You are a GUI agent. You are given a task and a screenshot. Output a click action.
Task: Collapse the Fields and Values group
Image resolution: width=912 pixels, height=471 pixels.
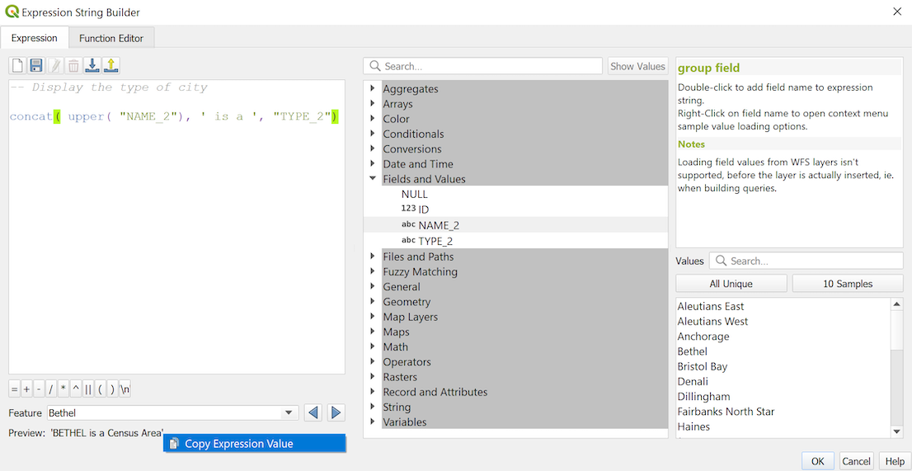(373, 179)
